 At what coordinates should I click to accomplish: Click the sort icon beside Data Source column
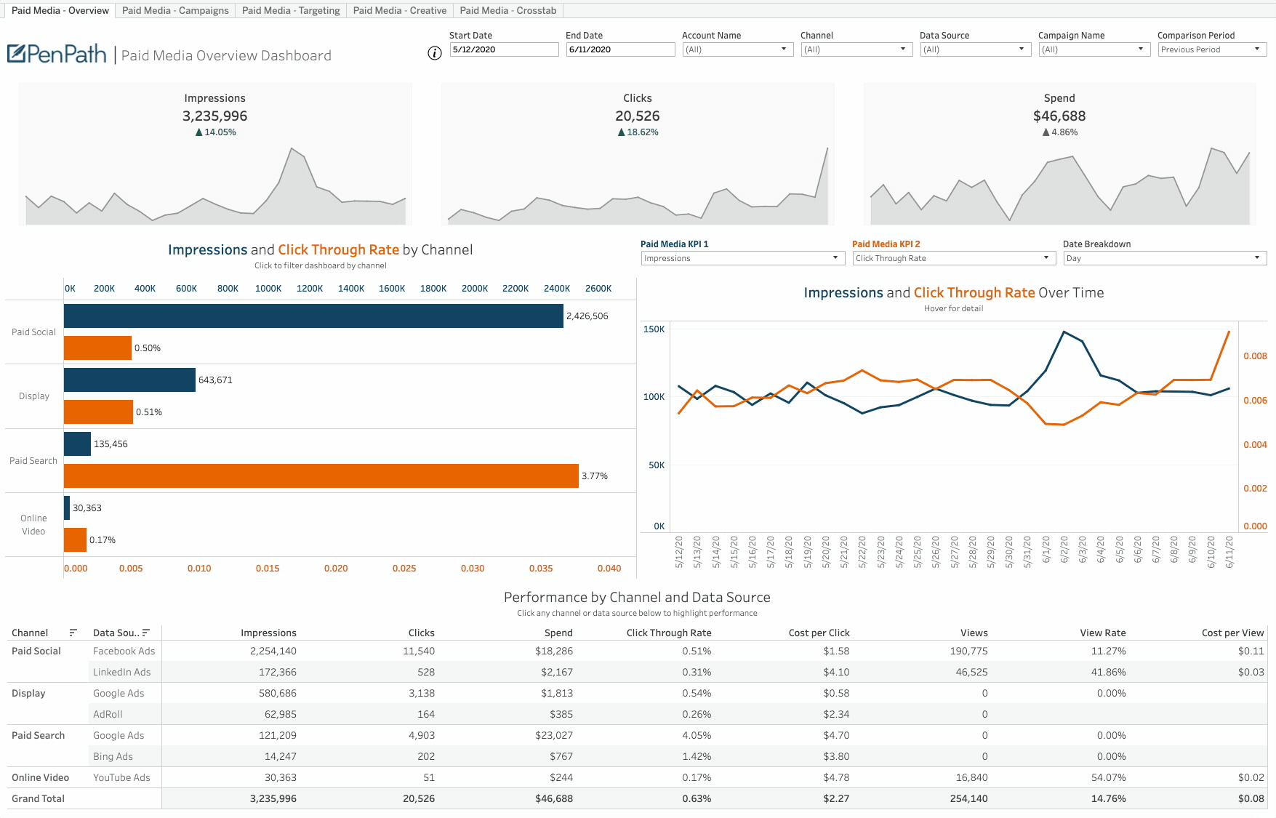[x=148, y=633]
